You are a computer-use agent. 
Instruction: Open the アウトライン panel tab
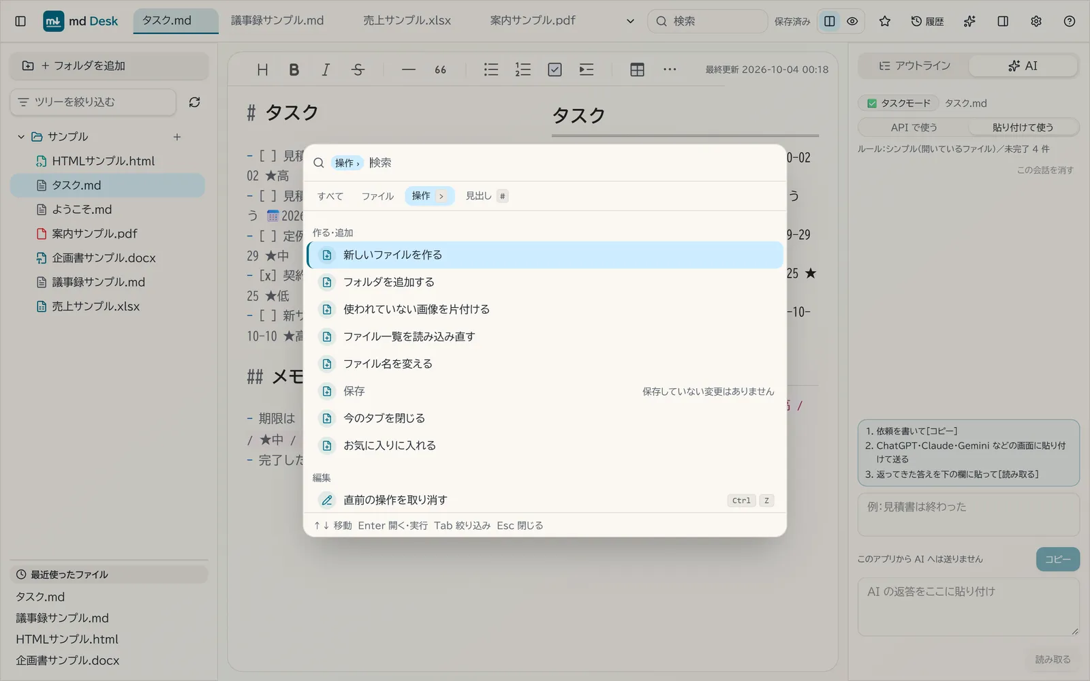(x=914, y=66)
